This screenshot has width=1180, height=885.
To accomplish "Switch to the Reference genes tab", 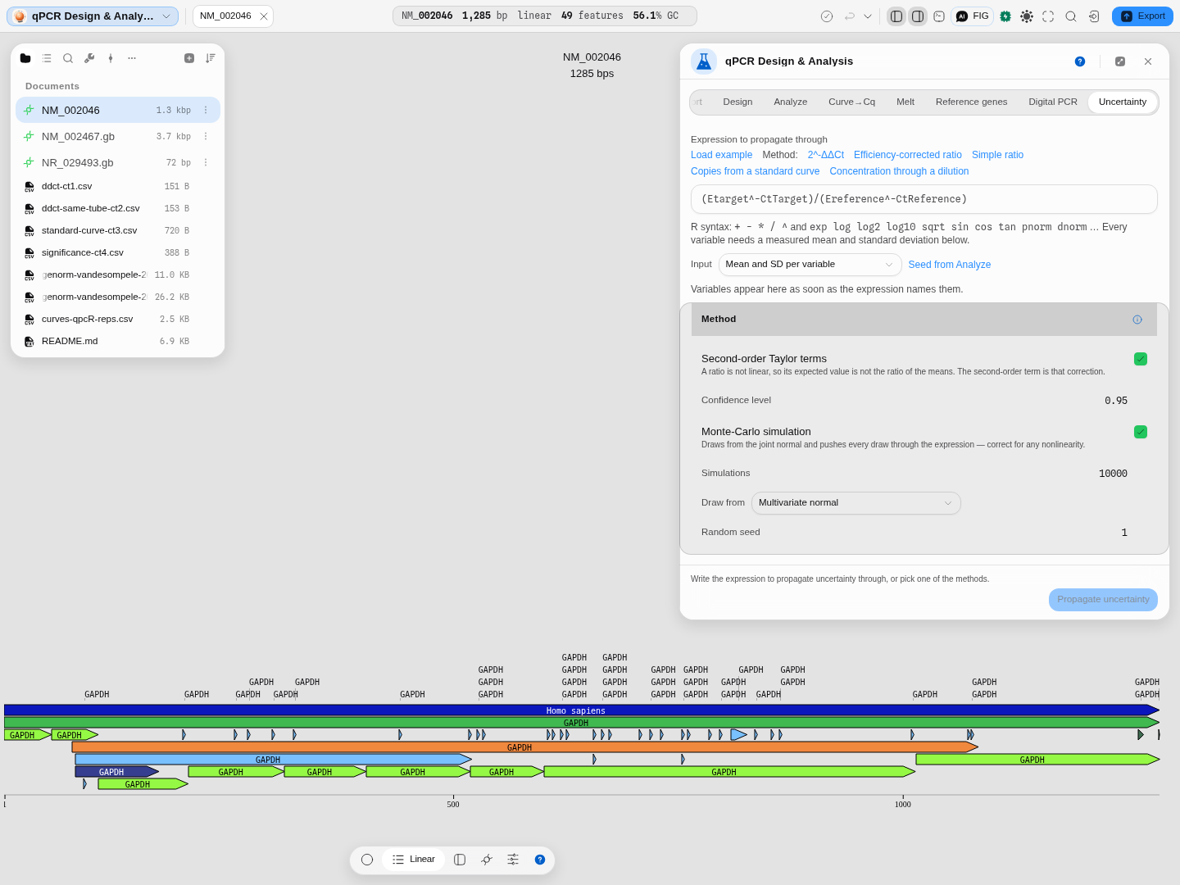I will click(972, 102).
